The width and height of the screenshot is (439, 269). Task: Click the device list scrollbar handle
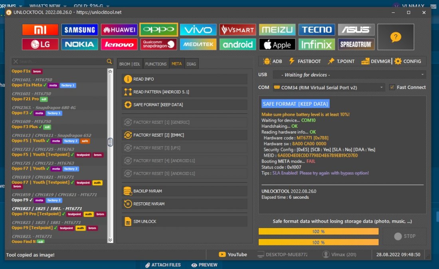(x=110, y=142)
